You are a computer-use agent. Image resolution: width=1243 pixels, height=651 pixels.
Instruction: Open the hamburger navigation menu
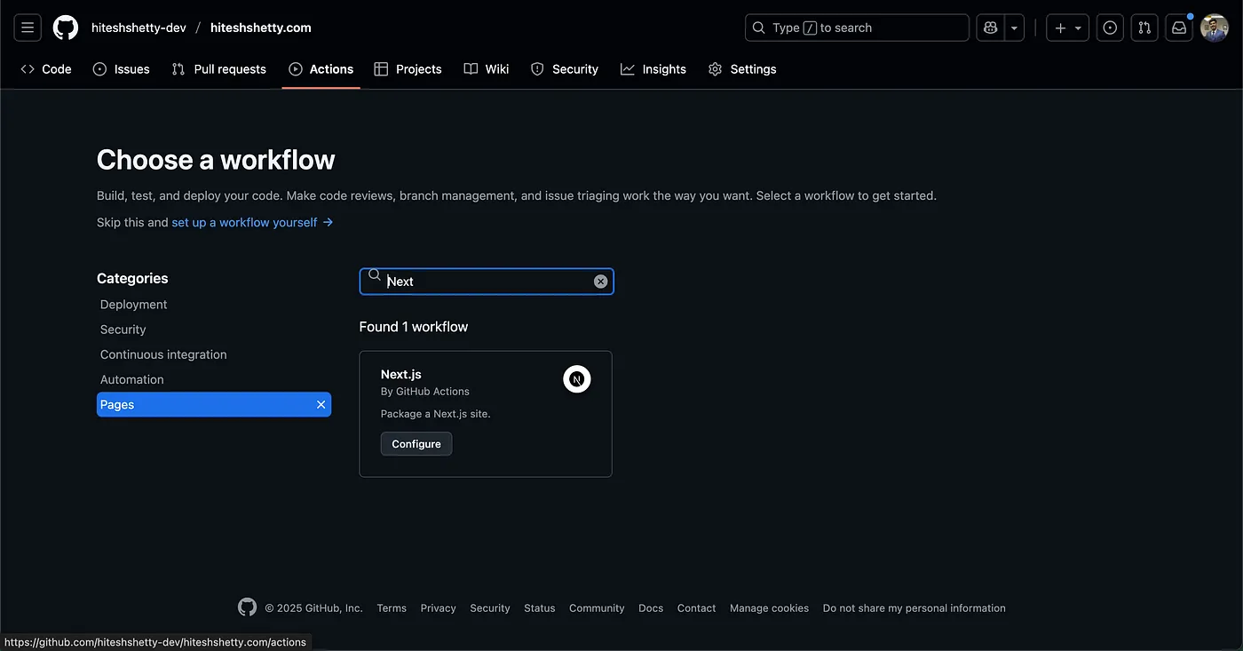28,28
